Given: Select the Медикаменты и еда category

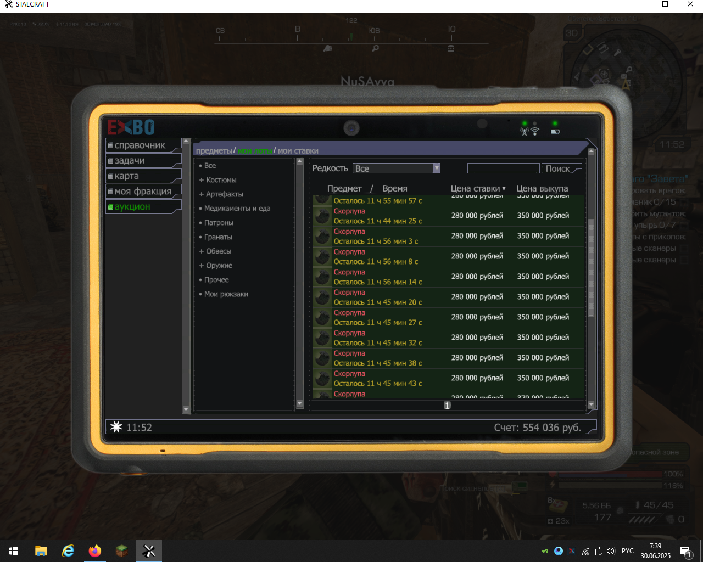Looking at the screenshot, I should coord(235,209).
